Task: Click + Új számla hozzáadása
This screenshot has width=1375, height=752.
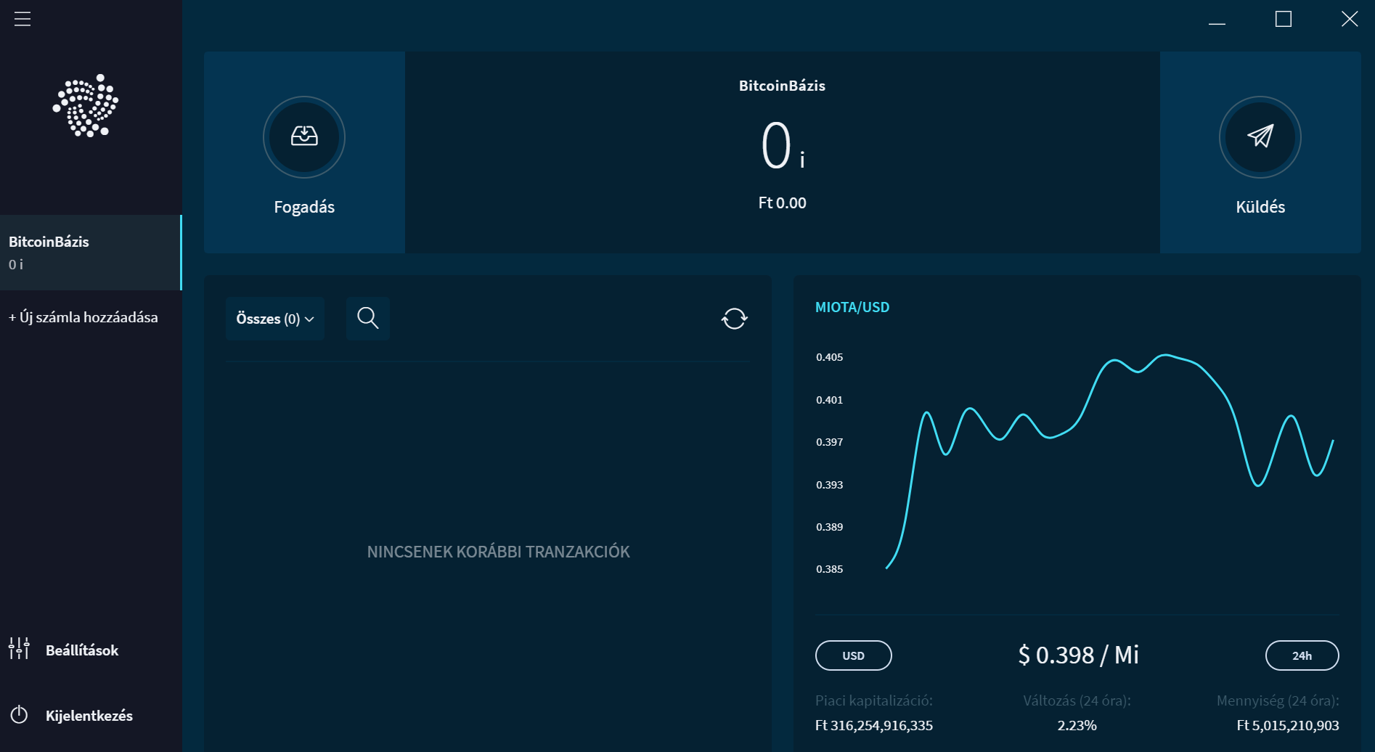Action: [83, 317]
